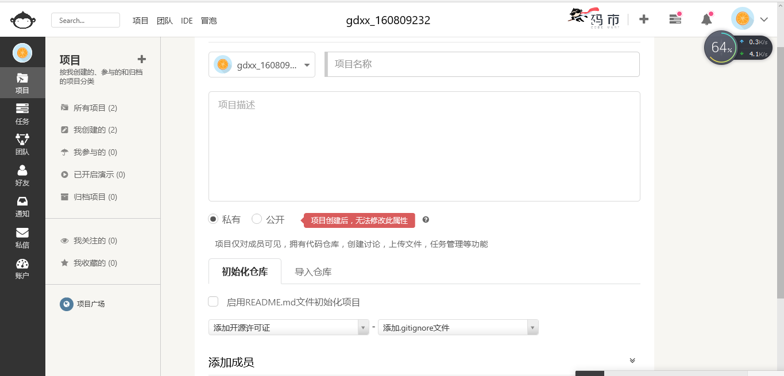Open 归档项目 (0) list
The height and width of the screenshot is (376, 784).
point(89,197)
